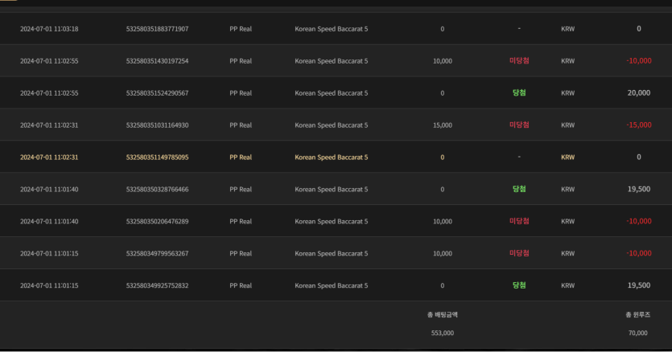Click Korean Speed Baccarat 5 in highlighted row
Screen dimensions: 672x352
[332, 158]
